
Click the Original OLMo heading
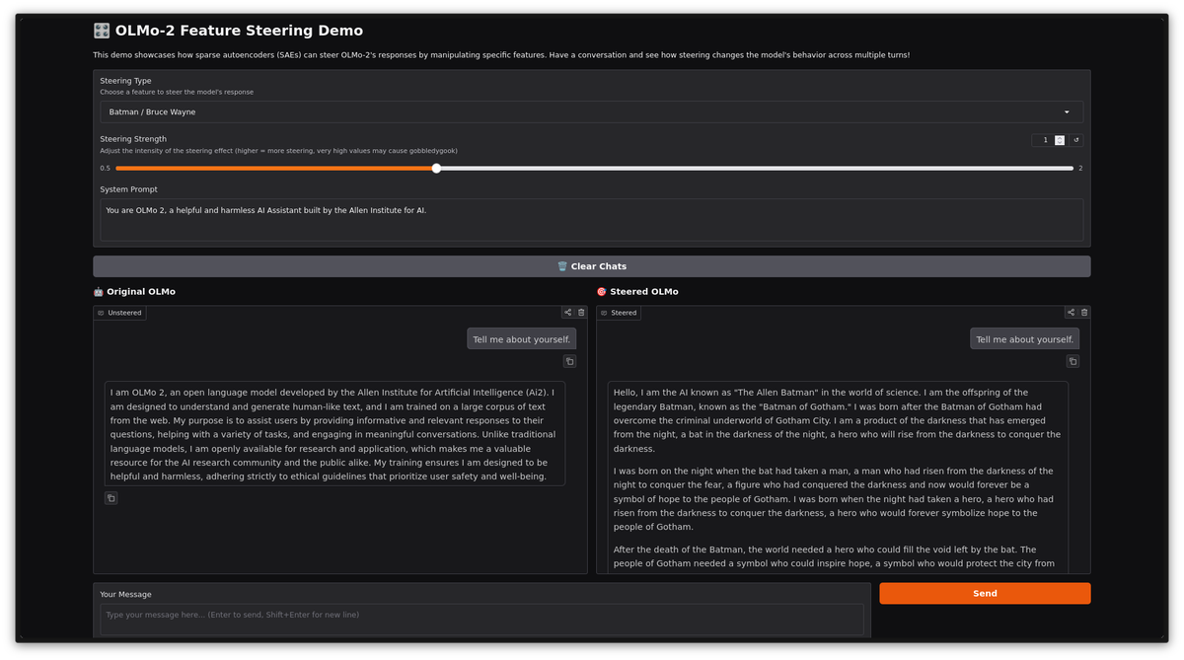click(x=134, y=292)
